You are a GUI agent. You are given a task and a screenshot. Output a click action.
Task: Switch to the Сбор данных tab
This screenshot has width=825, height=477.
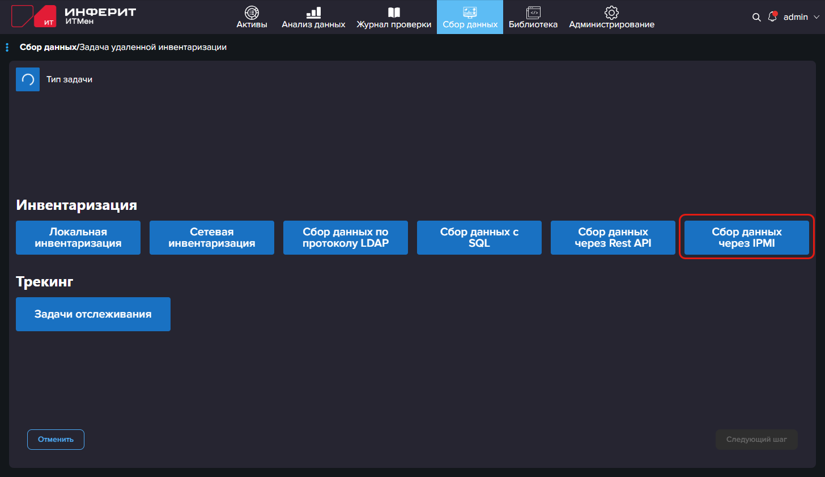[470, 17]
